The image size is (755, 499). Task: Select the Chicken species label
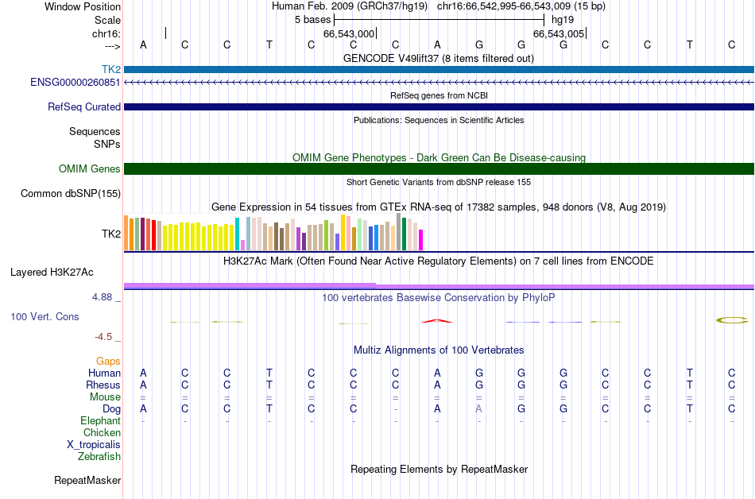102,432
